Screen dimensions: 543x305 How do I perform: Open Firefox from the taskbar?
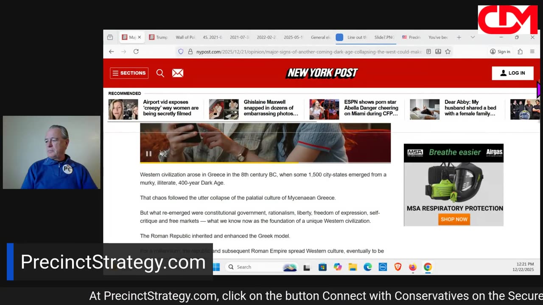point(413,267)
